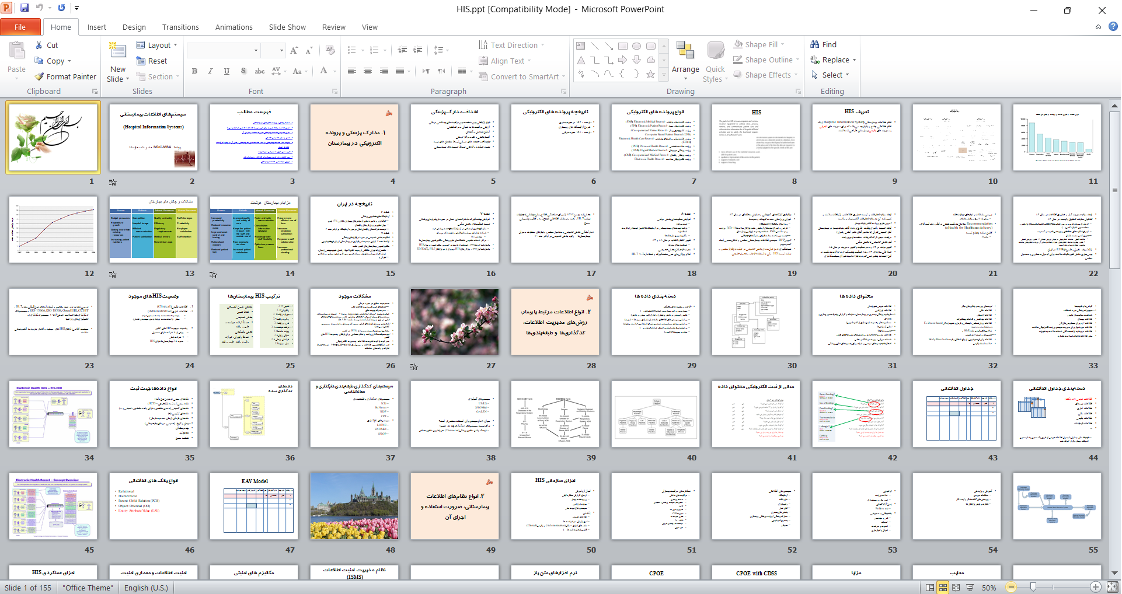Open PowerPoint Help question mark icon
Viewport: 1122px width, 594px height.
point(1113,26)
